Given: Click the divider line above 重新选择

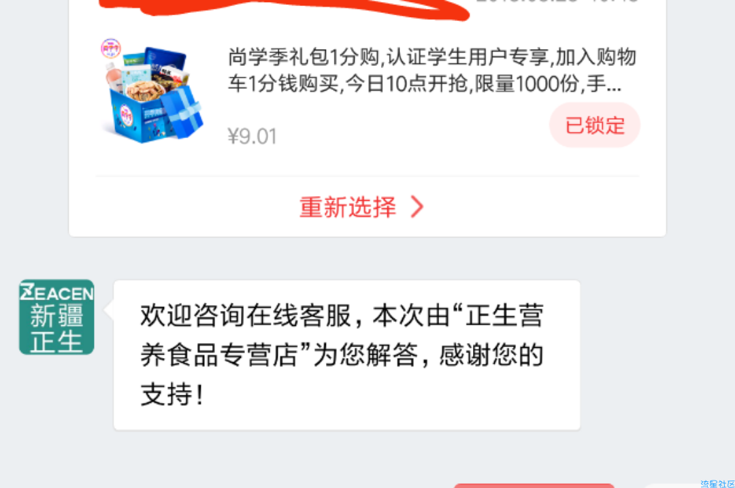Looking at the screenshot, I should pyautogui.click(x=367, y=176).
